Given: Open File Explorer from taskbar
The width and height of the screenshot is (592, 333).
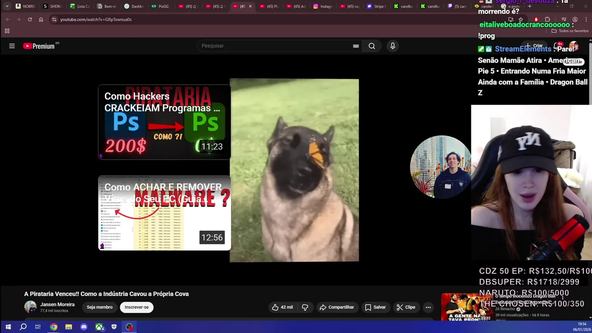Looking at the screenshot, I should coord(68,327).
